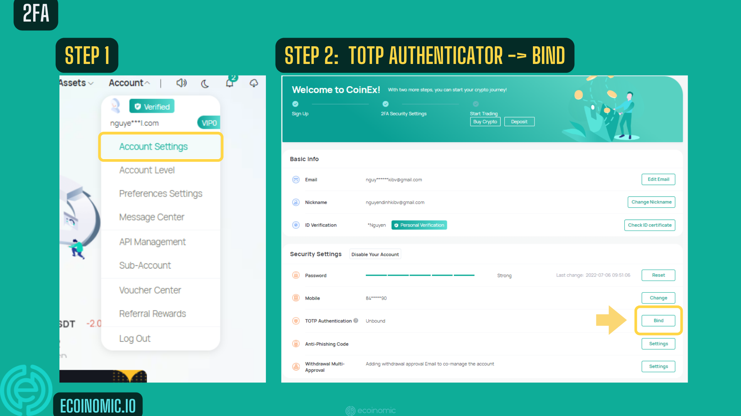The image size is (741, 416).
Task: Expand the Assets dropdown menu
Action: [76, 83]
